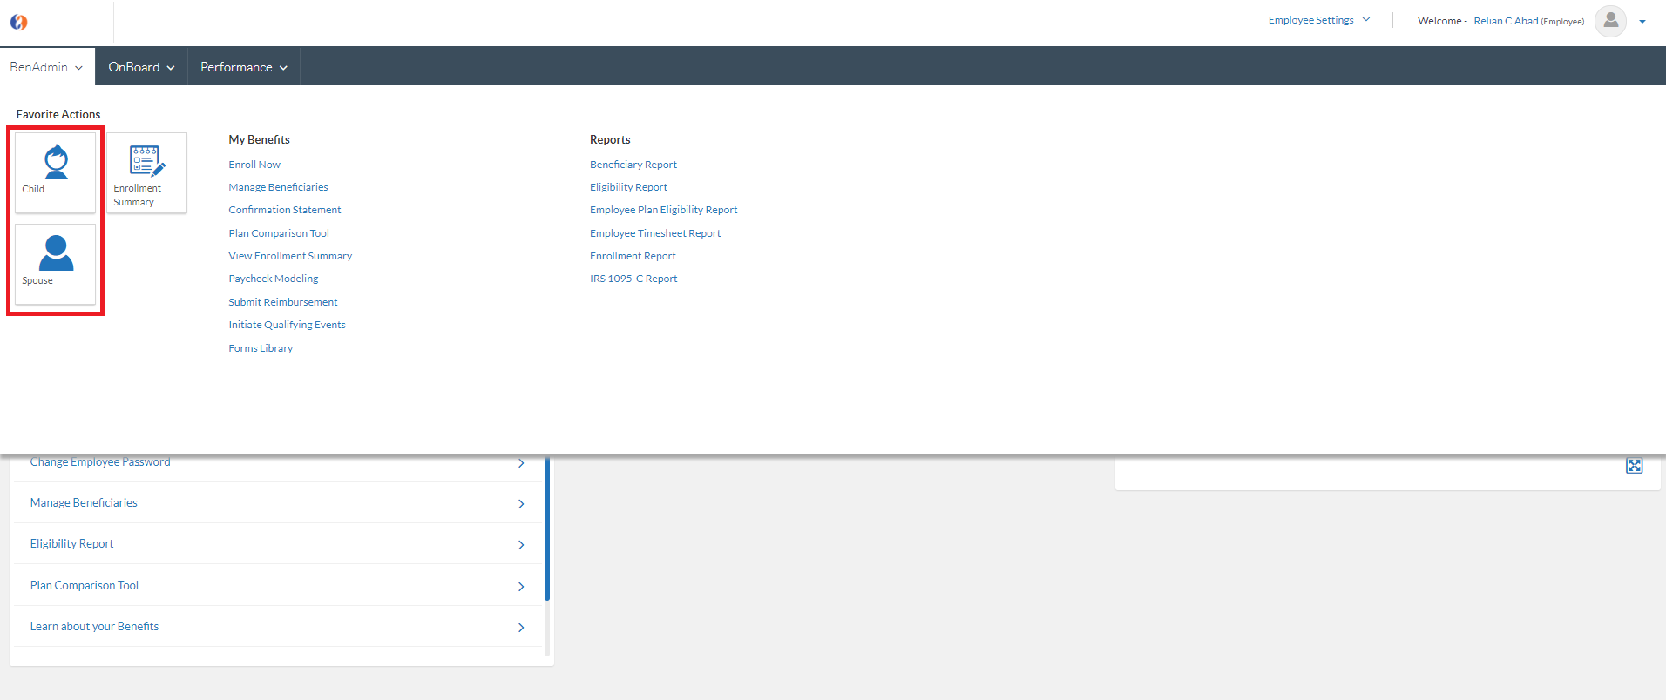Expand the Employee Settings dropdown

point(1318,20)
